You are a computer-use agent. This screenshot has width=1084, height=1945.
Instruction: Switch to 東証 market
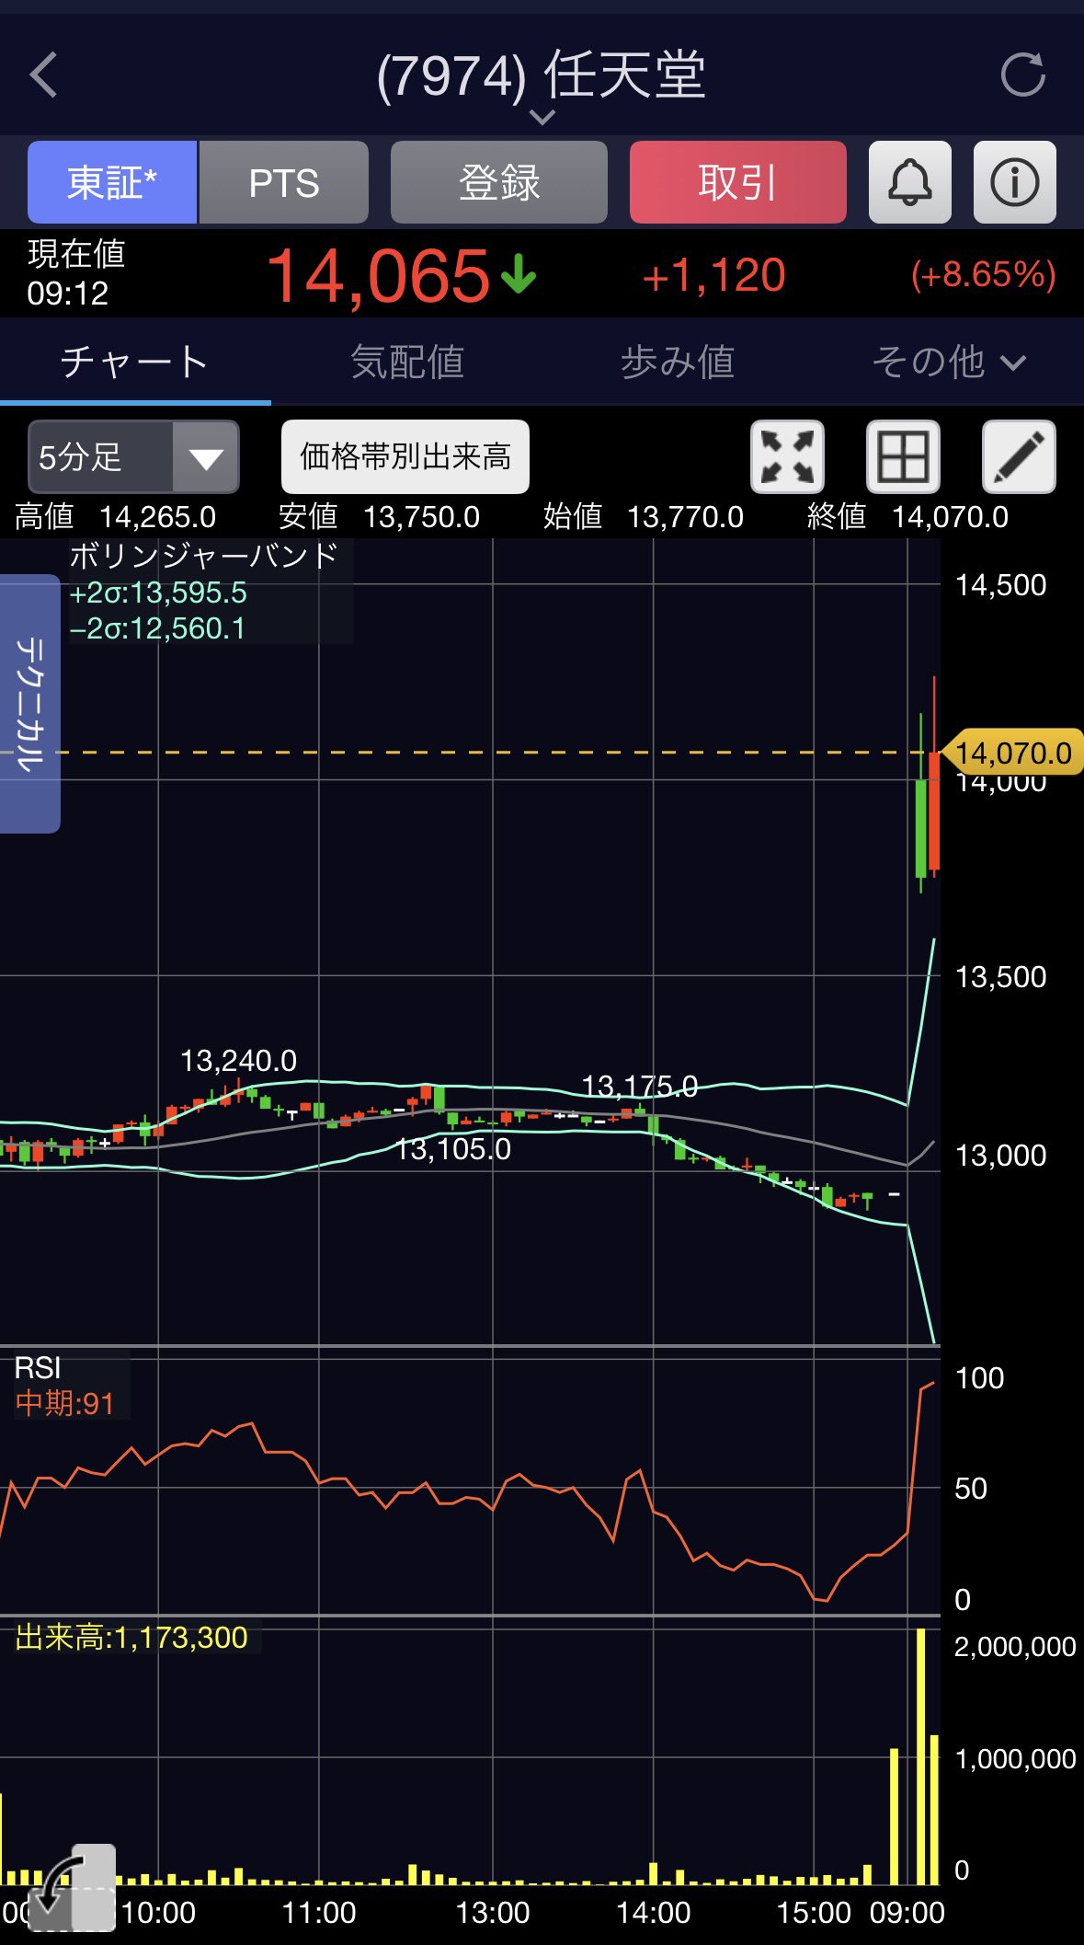click(x=112, y=182)
